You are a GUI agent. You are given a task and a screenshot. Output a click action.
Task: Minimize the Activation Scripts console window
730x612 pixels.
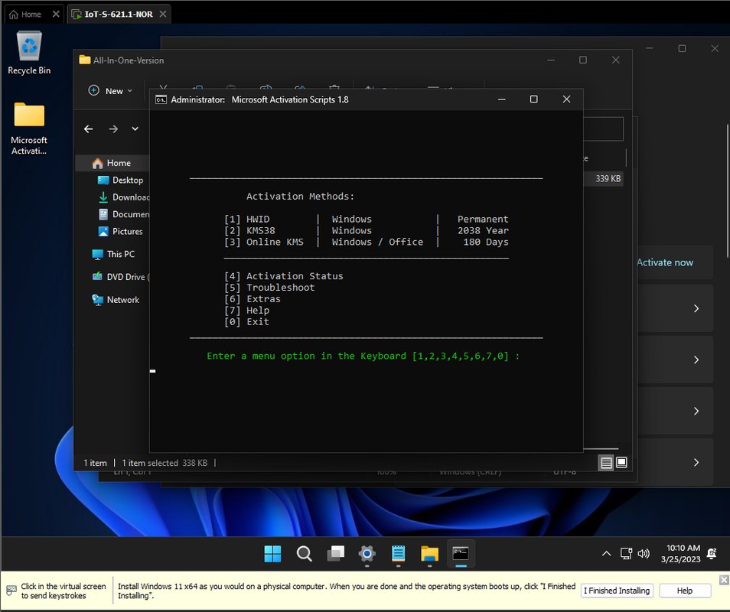coord(501,99)
